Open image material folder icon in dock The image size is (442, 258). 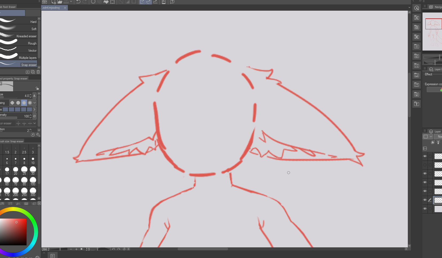[417, 75]
